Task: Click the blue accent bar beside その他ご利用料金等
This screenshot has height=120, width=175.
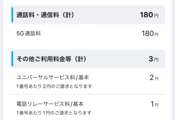Action: 12,59
